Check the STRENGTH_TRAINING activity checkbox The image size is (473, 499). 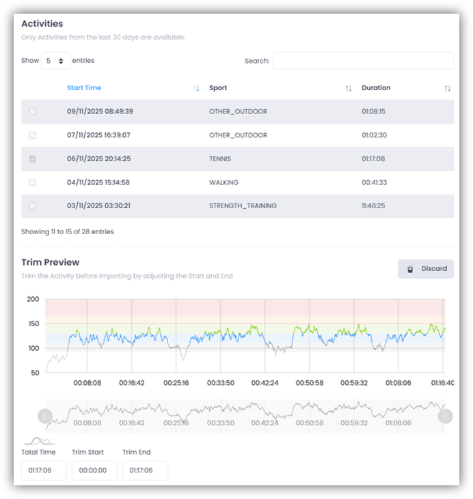tap(32, 206)
